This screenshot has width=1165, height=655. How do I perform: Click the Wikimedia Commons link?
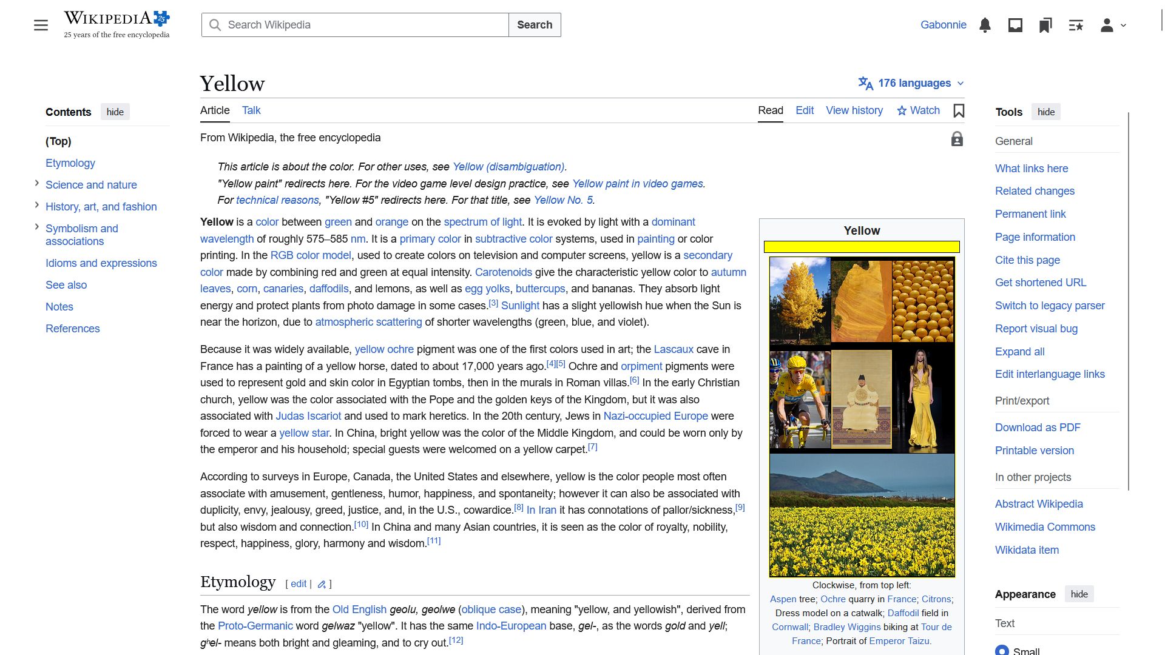click(x=1045, y=527)
